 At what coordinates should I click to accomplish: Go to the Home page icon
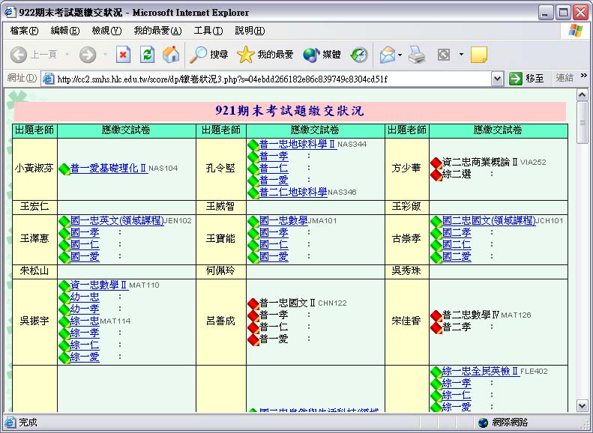171,54
